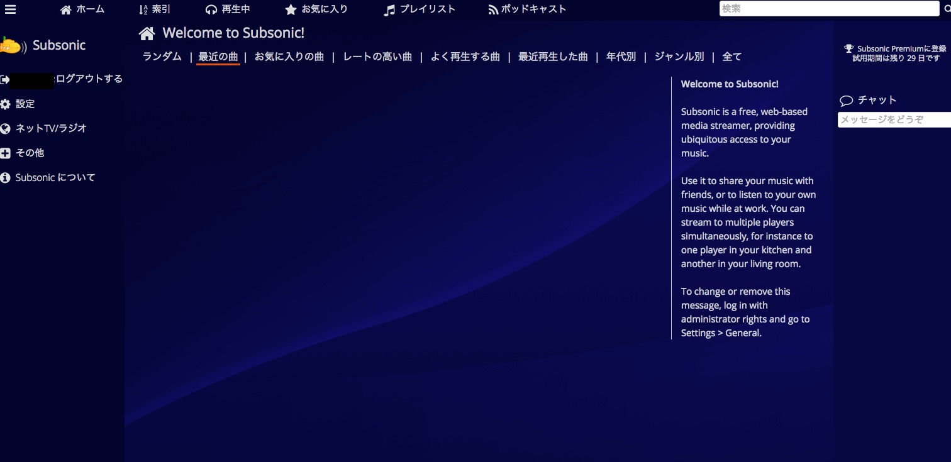Click the yellow submarine Subsonic logo
The width and height of the screenshot is (951, 462).
pyautogui.click(x=12, y=46)
